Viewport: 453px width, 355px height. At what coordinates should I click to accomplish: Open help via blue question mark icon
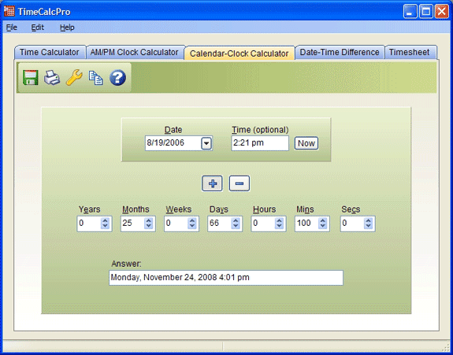[117, 78]
